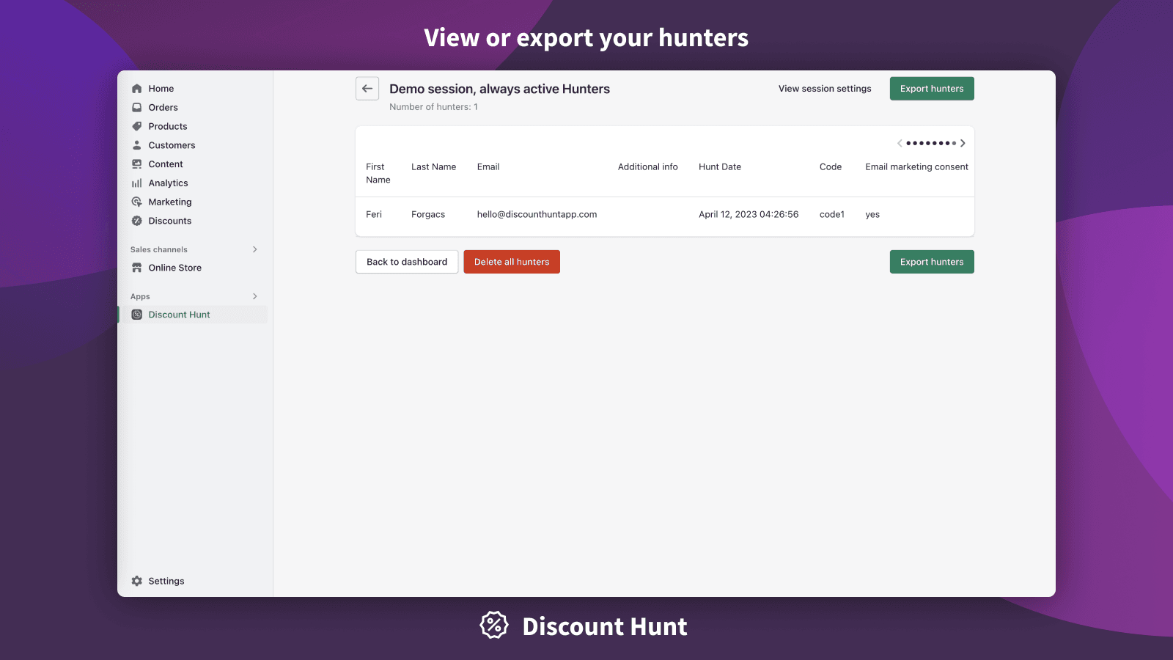Select the Customers person icon

point(136,145)
